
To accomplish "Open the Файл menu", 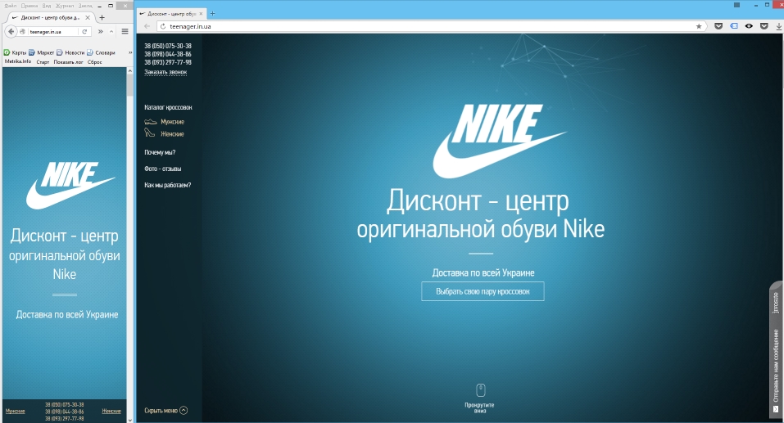I will [x=11, y=6].
